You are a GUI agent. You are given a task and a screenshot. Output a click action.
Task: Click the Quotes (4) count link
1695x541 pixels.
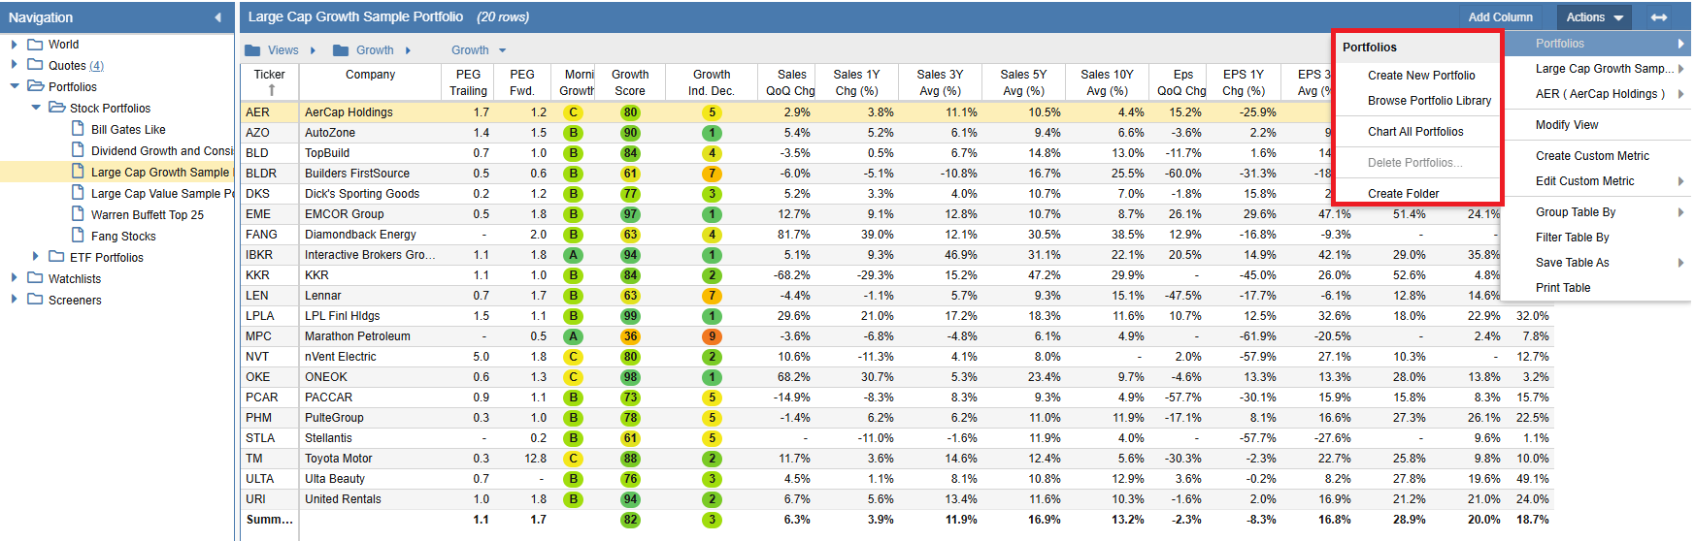[96, 66]
